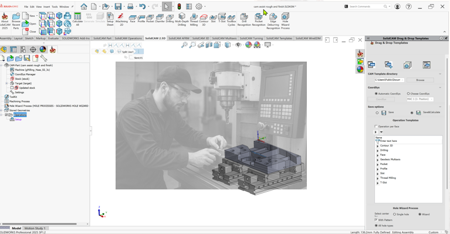
Task: Select the Save&Calculate radio option
Action: [x=412, y=113]
